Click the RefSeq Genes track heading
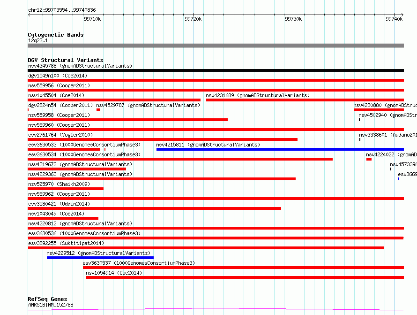This screenshot has width=417, height=315. pyautogui.click(x=47, y=299)
